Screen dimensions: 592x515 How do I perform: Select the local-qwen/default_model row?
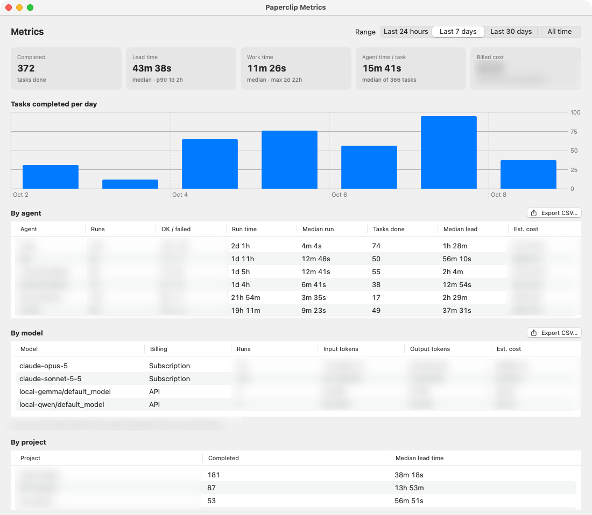coord(295,404)
